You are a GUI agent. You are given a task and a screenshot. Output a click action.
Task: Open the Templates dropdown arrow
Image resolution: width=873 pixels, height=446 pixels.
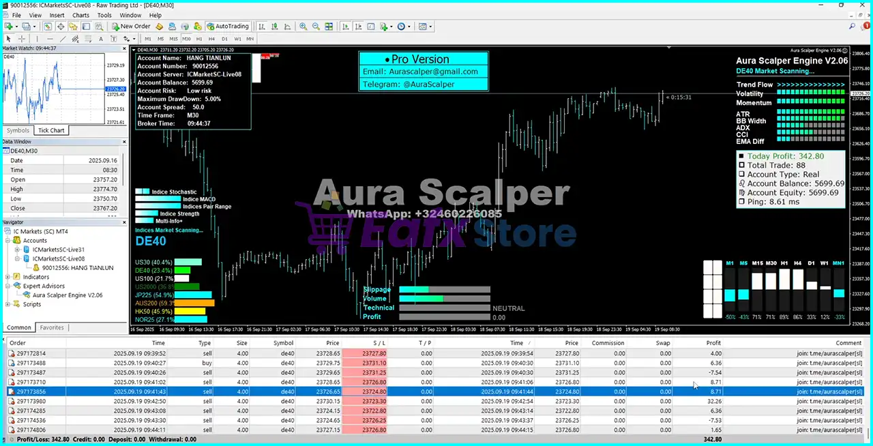coord(431,27)
